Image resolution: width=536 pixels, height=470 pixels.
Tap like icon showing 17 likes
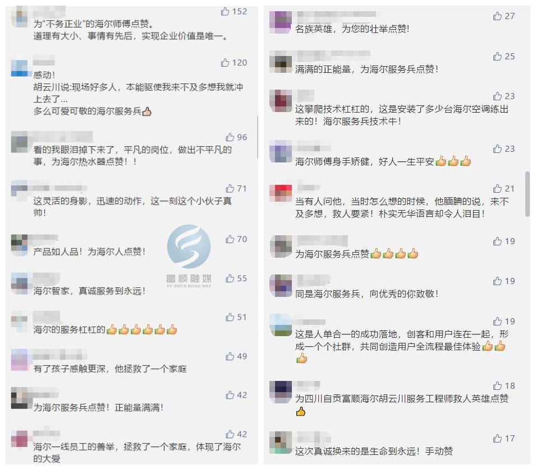pos(497,438)
